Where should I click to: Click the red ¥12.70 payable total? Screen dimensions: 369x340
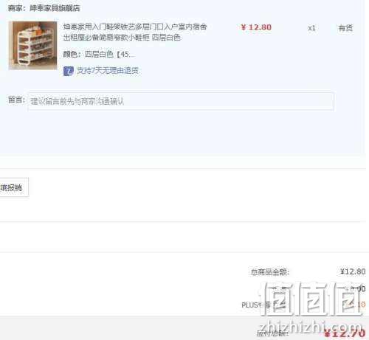pyautogui.click(x=345, y=333)
